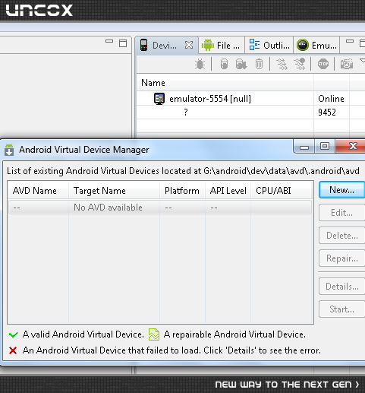Image resolution: width=365 pixels, height=393 pixels.
Task: Click the Start... button
Action: coord(341,309)
